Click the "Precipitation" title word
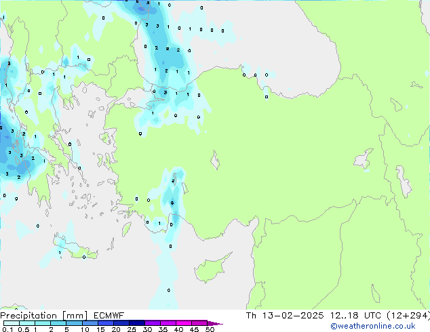Image resolution: width=430 pixels, height=332 pixels. pyautogui.click(x=28, y=316)
